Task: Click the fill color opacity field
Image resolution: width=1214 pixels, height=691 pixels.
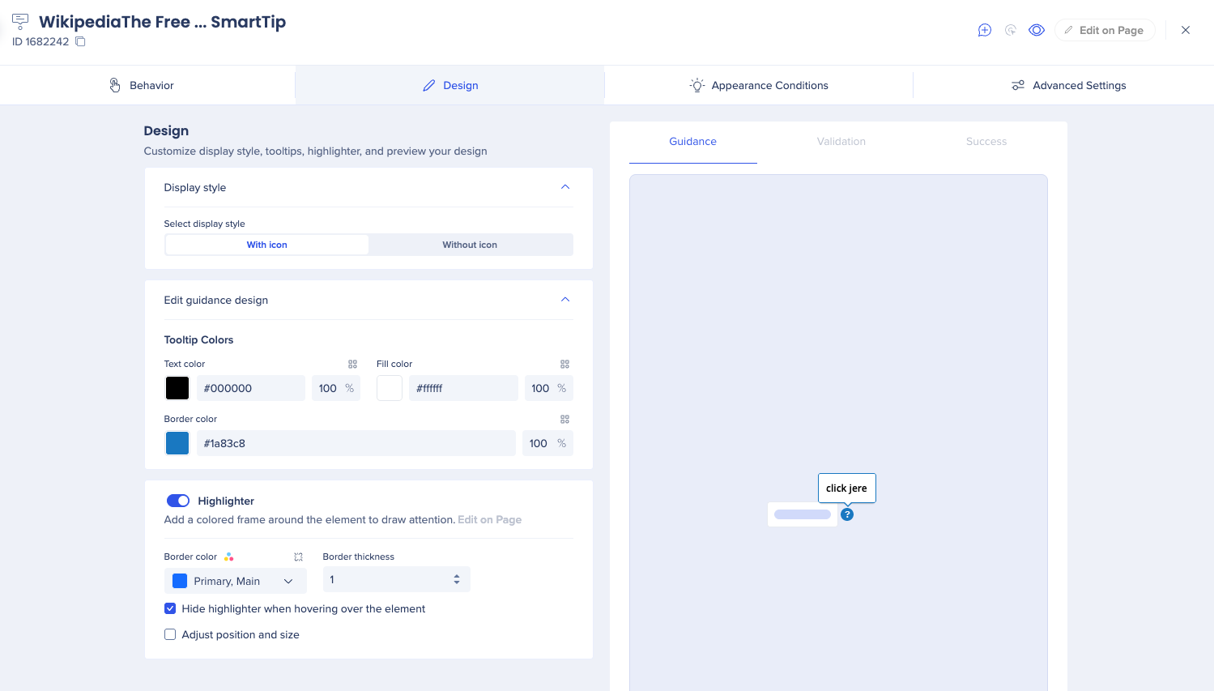Action: point(548,388)
